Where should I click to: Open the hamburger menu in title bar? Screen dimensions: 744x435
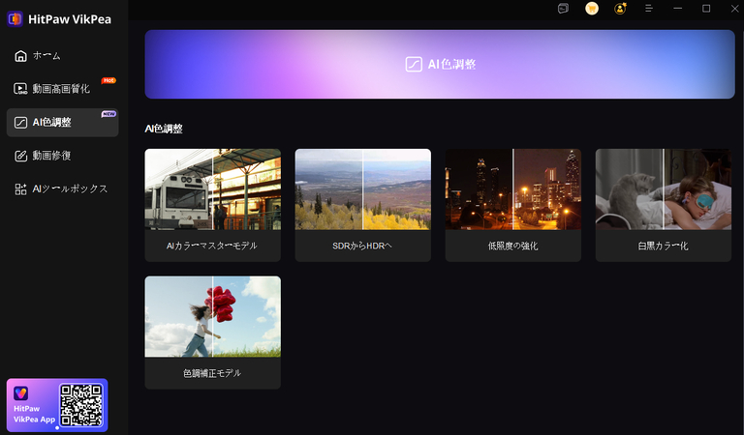[649, 9]
